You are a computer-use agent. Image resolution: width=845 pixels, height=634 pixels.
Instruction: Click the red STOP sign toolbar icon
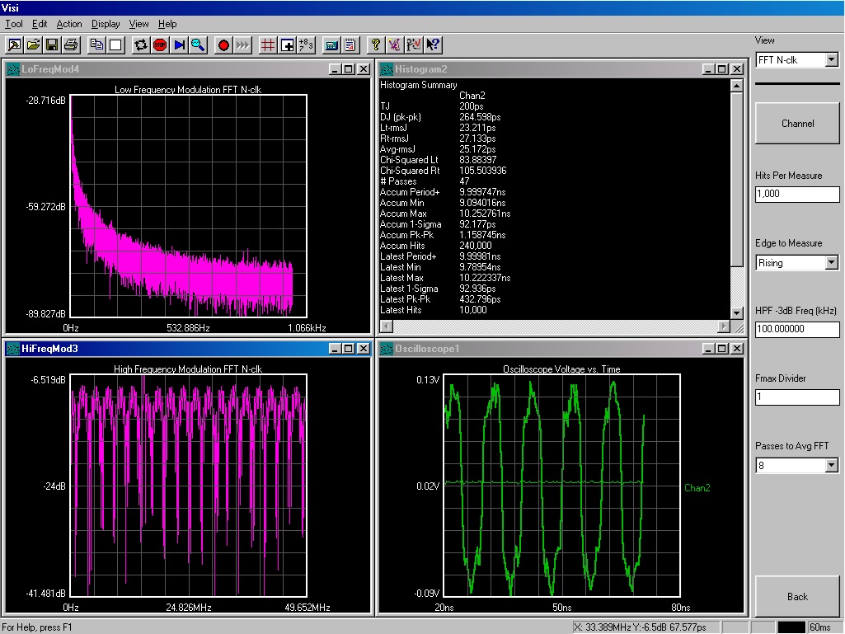click(x=160, y=45)
